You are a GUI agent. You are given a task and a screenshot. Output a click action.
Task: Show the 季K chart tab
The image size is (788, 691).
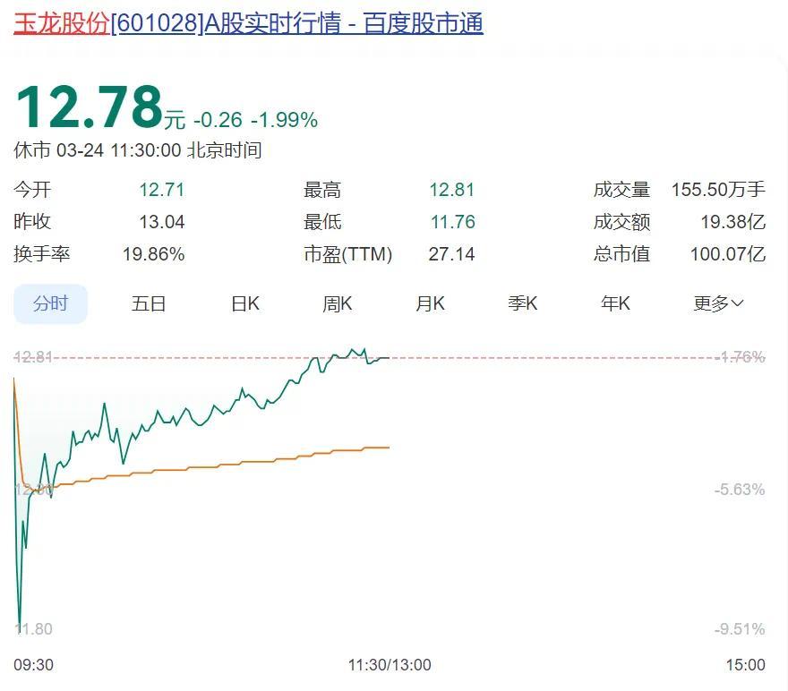click(x=523, y=303)
